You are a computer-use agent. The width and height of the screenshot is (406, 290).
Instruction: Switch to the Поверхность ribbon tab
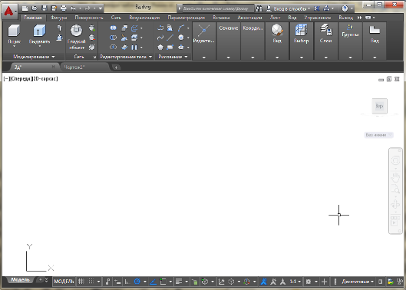point(89,18)
